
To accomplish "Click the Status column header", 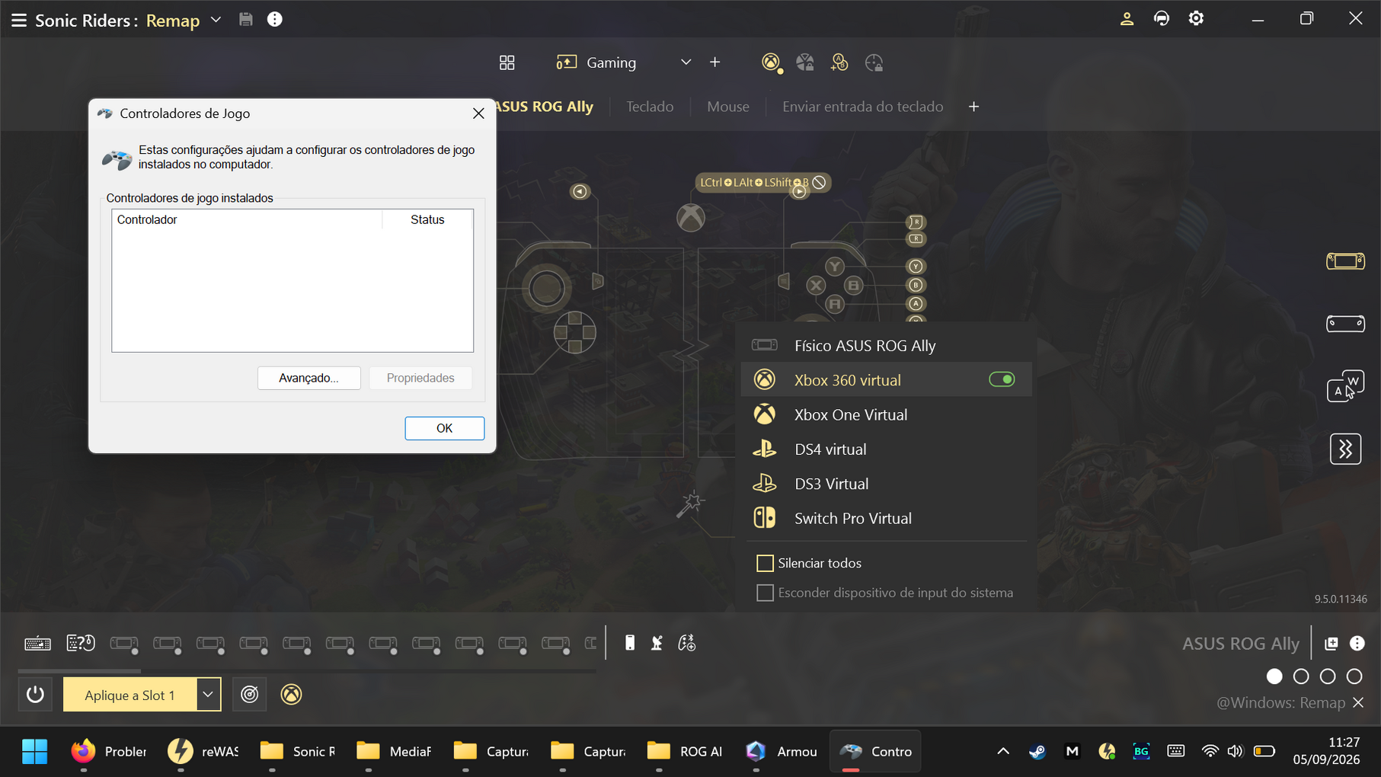I will [x=427, y=219].
